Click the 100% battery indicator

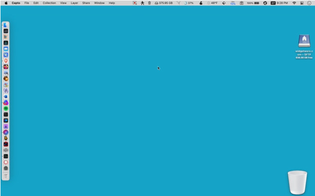(x=253, y=3)
